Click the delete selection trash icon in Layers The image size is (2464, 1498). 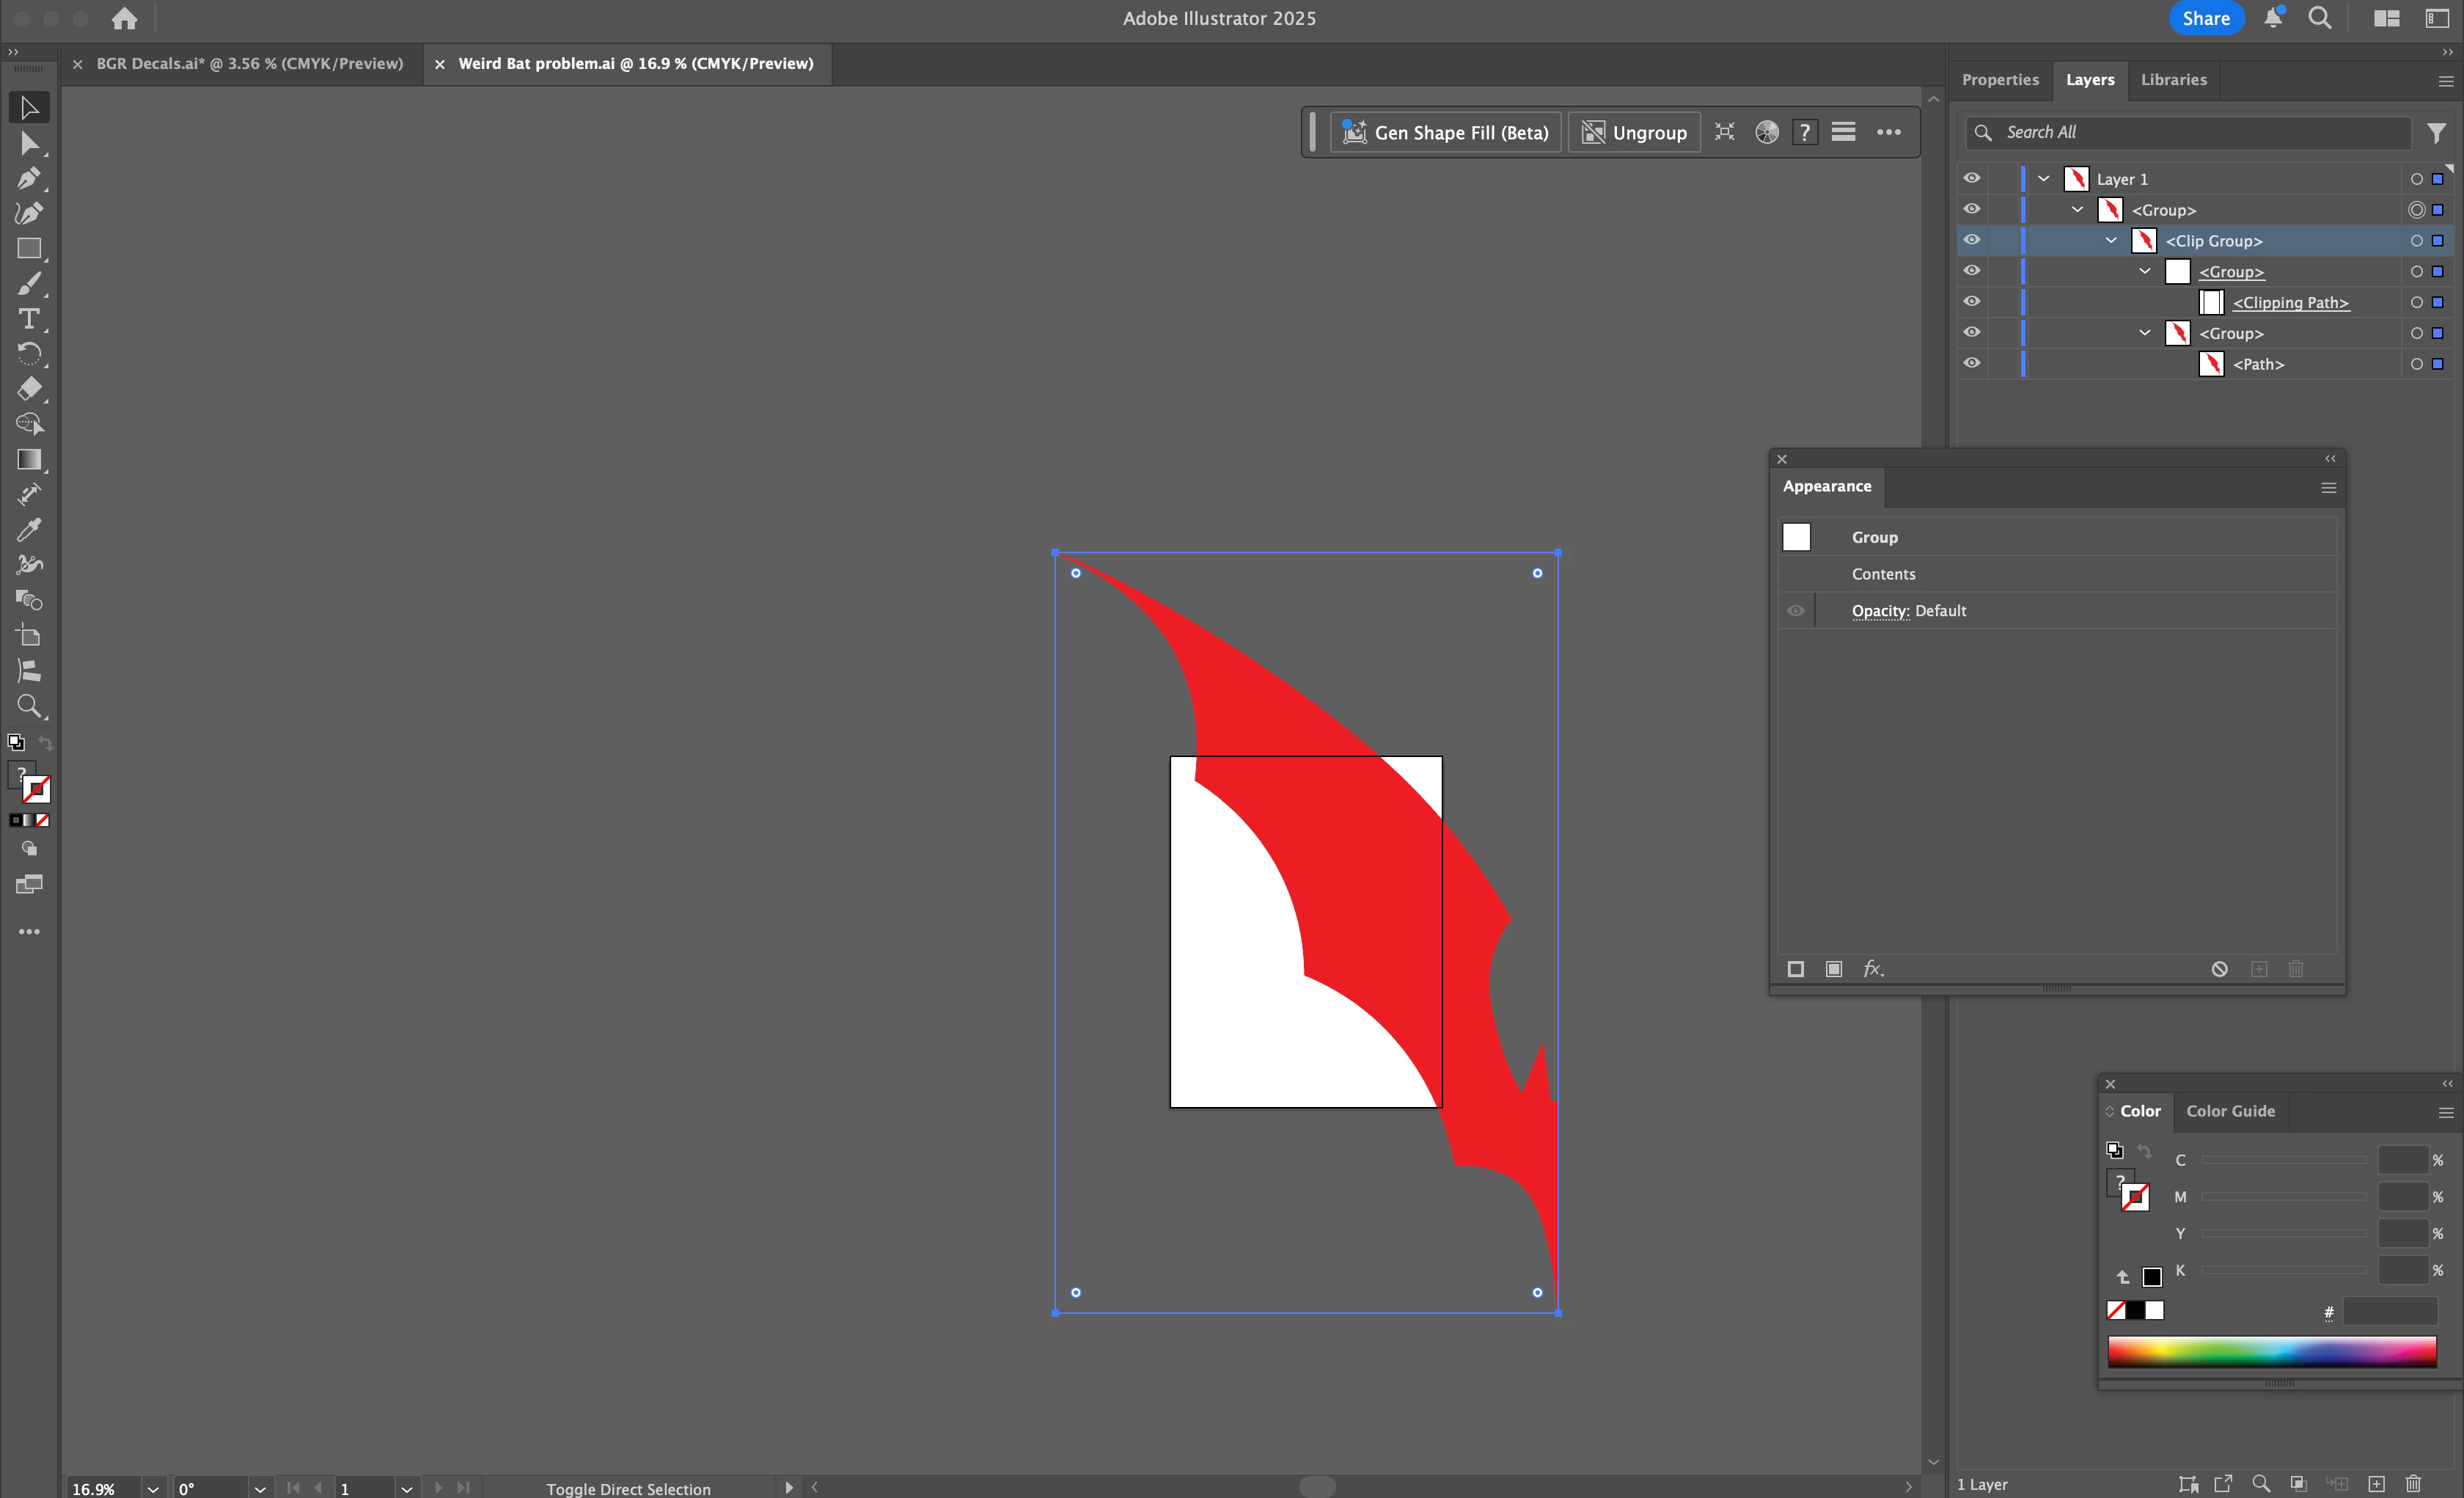(2413, 1483)
